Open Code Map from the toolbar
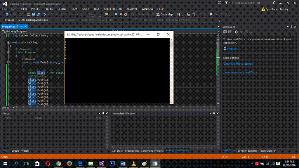 (165, 14)
